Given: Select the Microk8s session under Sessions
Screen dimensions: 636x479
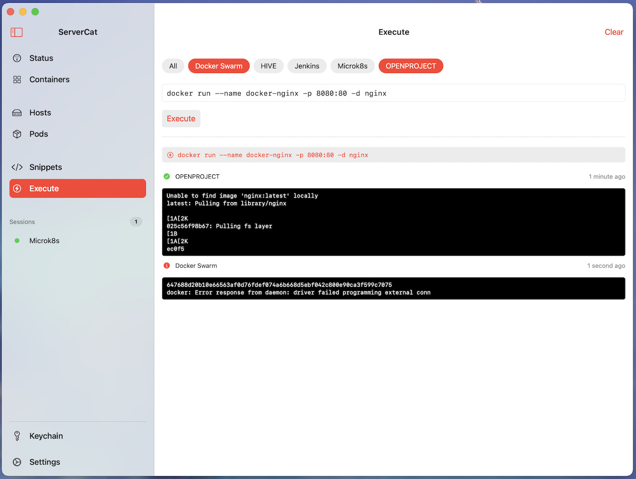Looking at the screenshot, I should pyautogui.click(x=44, y=241).
